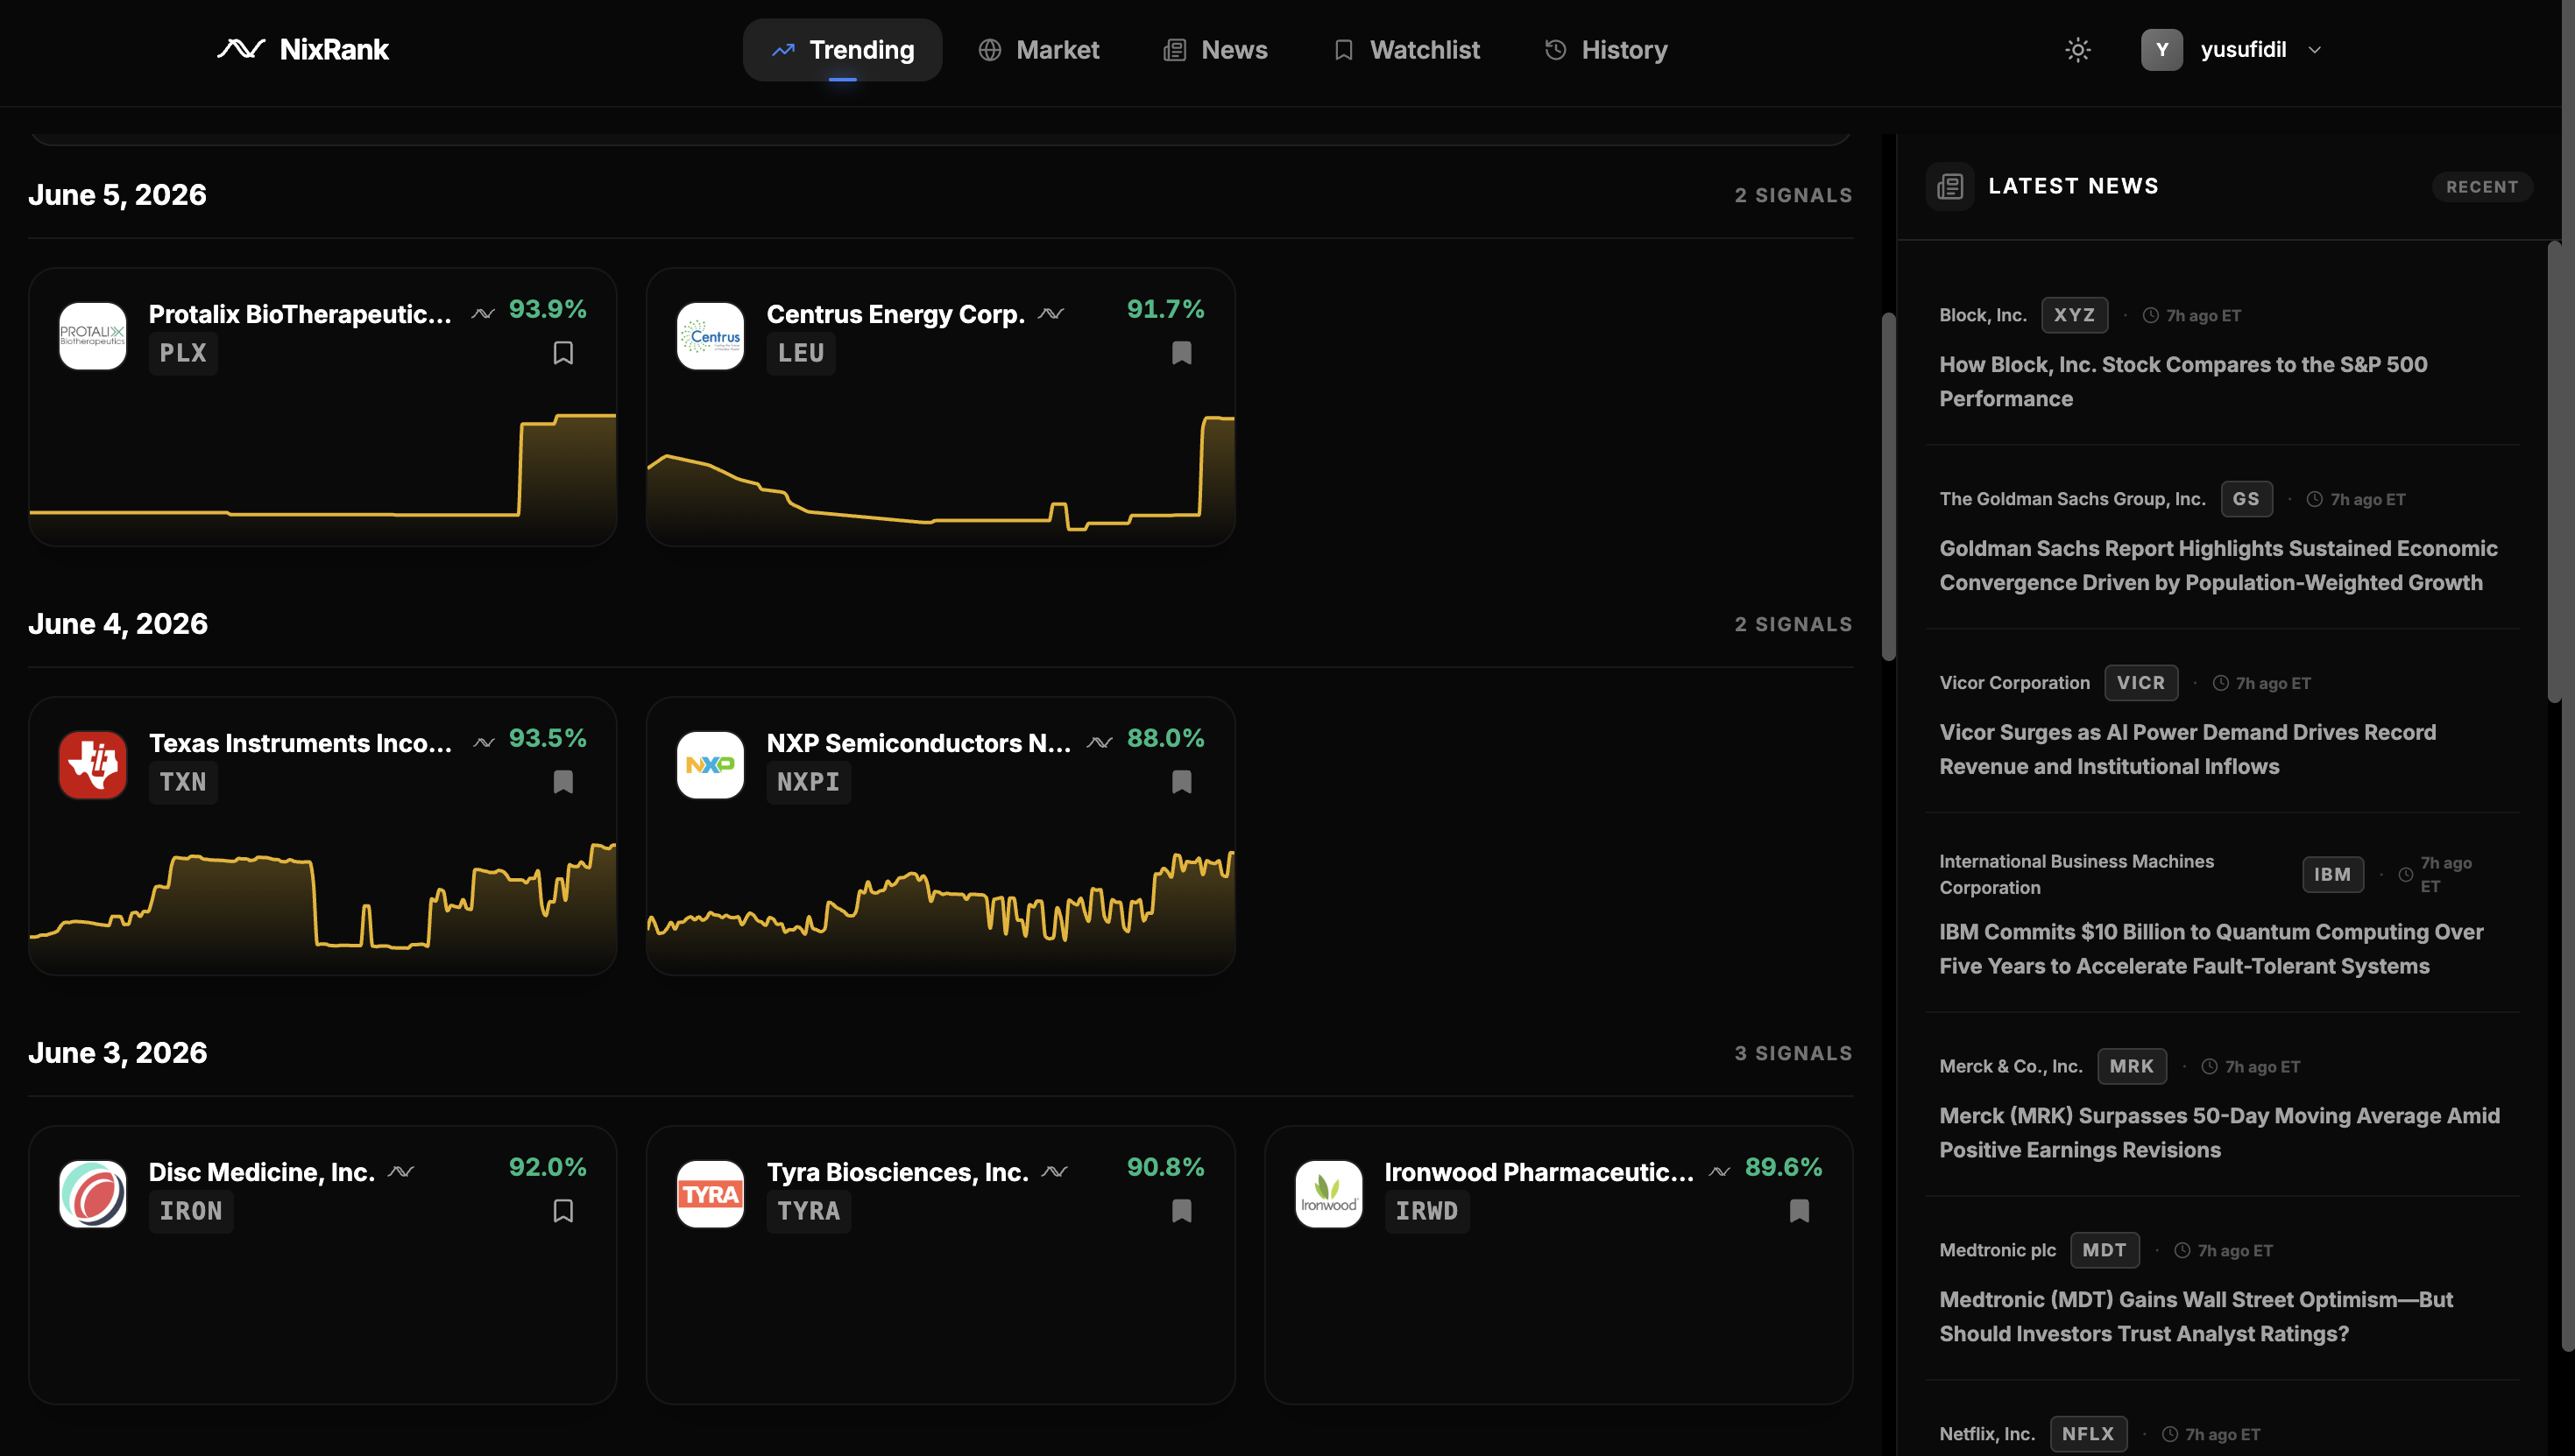Click the Texas Instruments logo
The image size is (2575, 1456).
(x=93, y=765)
